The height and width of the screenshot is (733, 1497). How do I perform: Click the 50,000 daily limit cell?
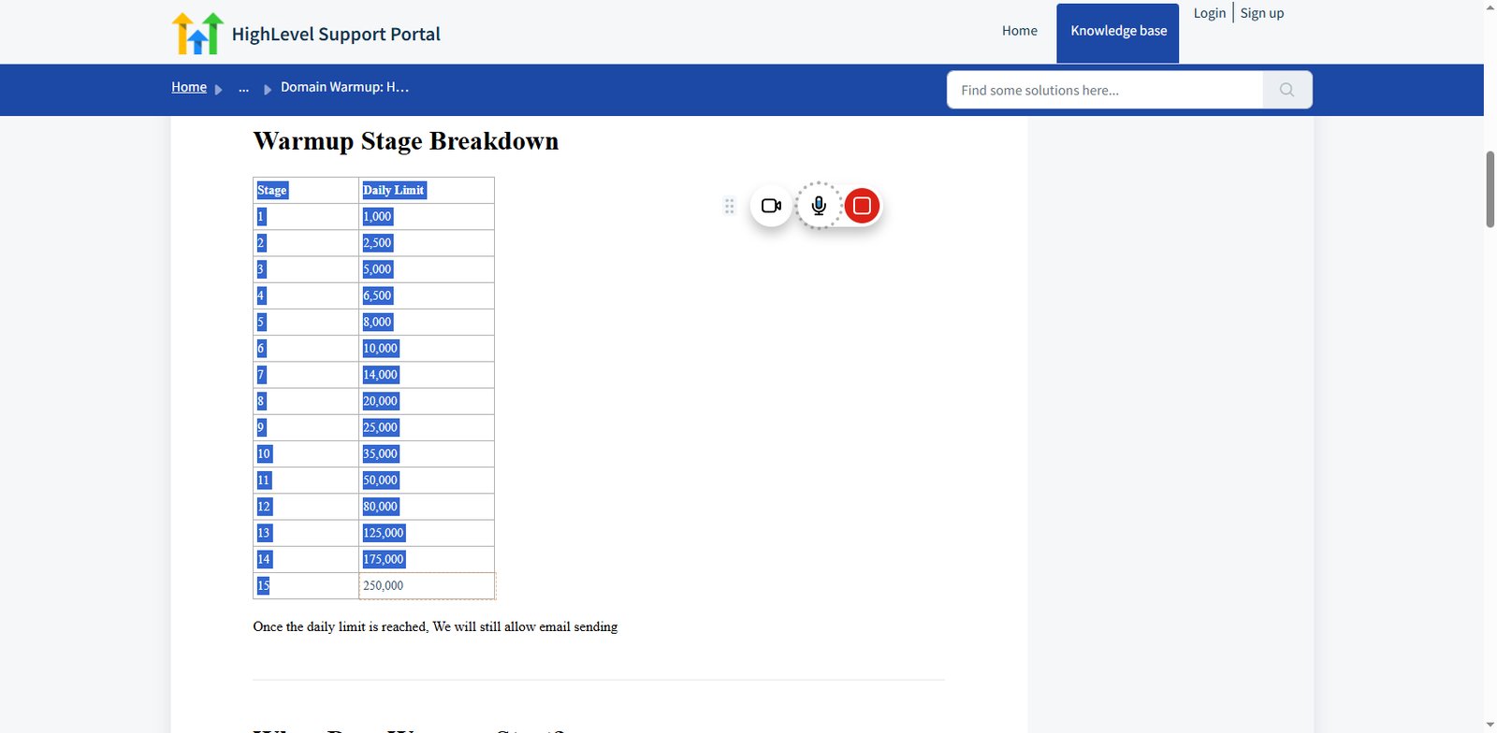(x=427, y=481)
